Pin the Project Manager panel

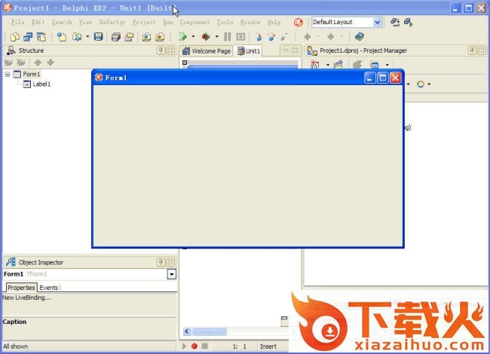point(472,50)
